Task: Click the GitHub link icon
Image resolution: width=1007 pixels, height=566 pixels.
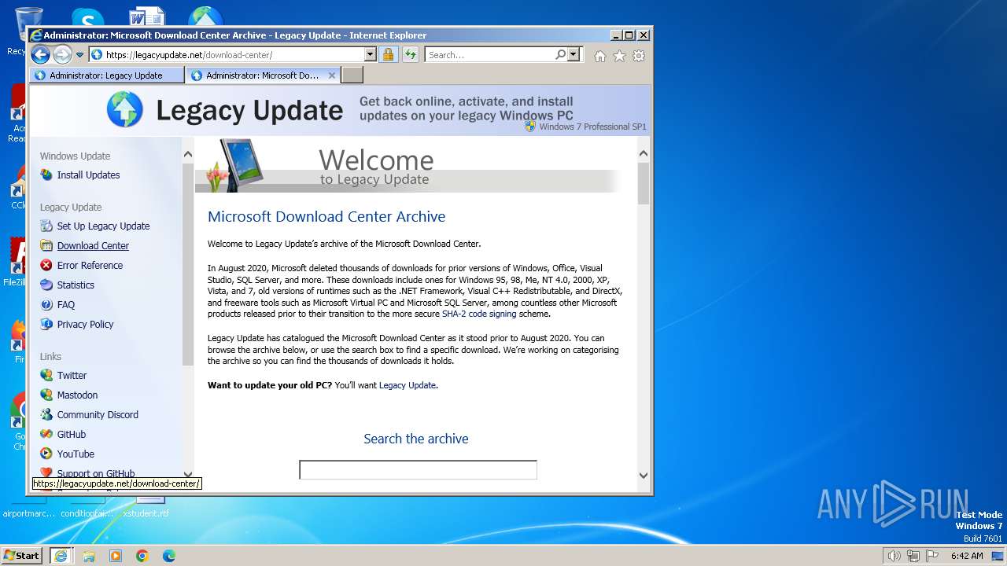Action: click(46, 434)
